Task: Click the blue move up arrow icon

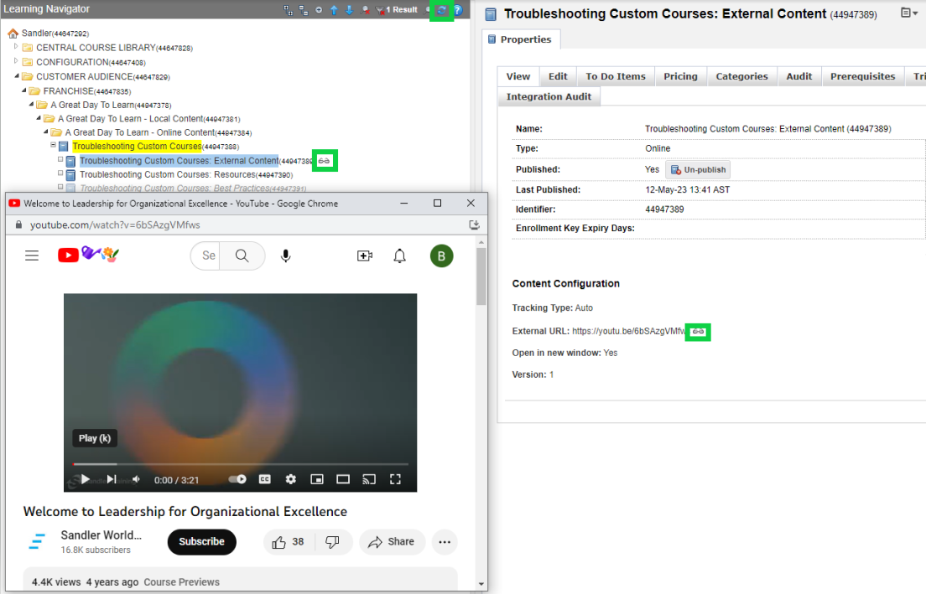Action: 334,10
